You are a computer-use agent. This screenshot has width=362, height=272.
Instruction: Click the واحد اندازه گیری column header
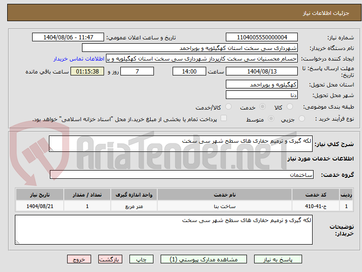point(134,195)
